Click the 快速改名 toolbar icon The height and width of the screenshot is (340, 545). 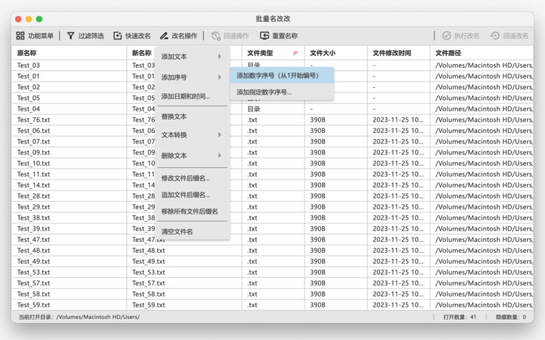(118, 36)
